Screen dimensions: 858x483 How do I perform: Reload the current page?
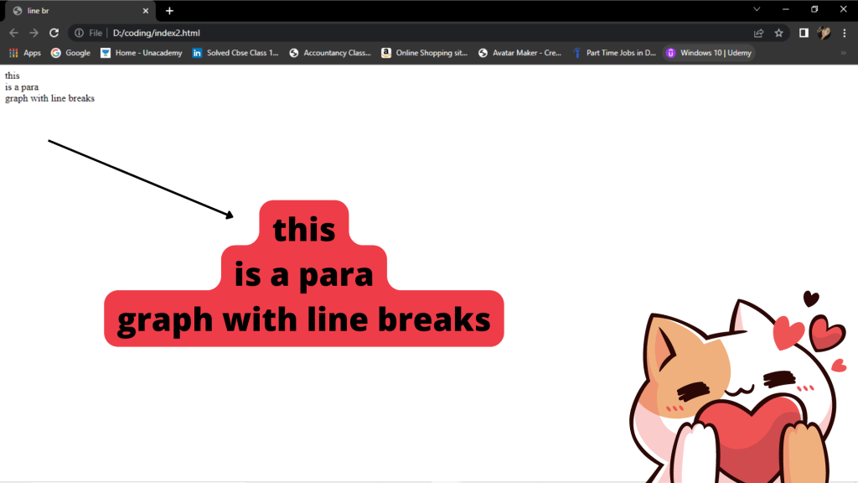coord(54,33)
